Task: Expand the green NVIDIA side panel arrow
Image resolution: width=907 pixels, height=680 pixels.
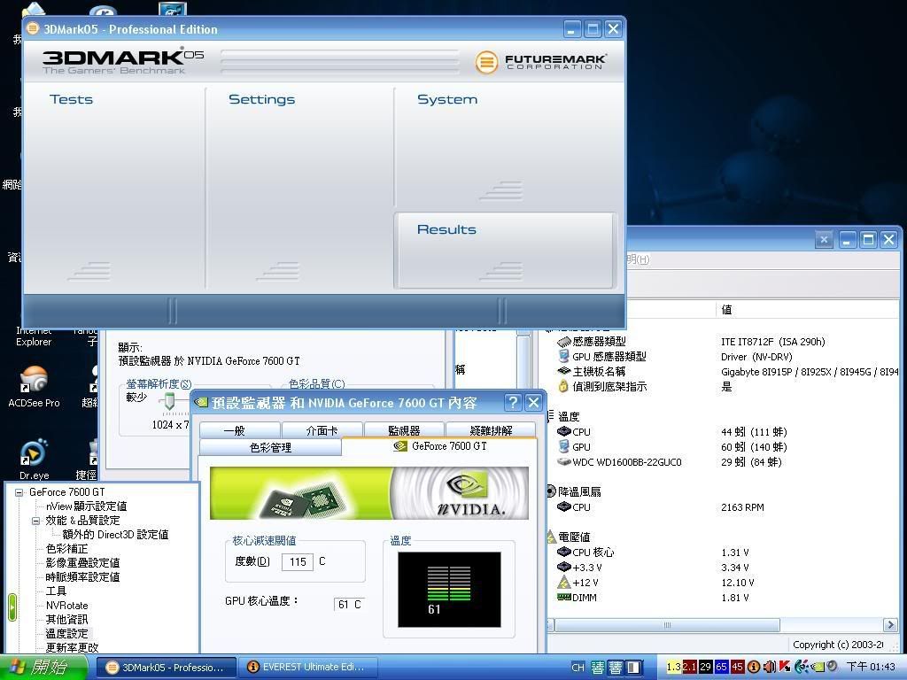Action: tap(12, 607)
